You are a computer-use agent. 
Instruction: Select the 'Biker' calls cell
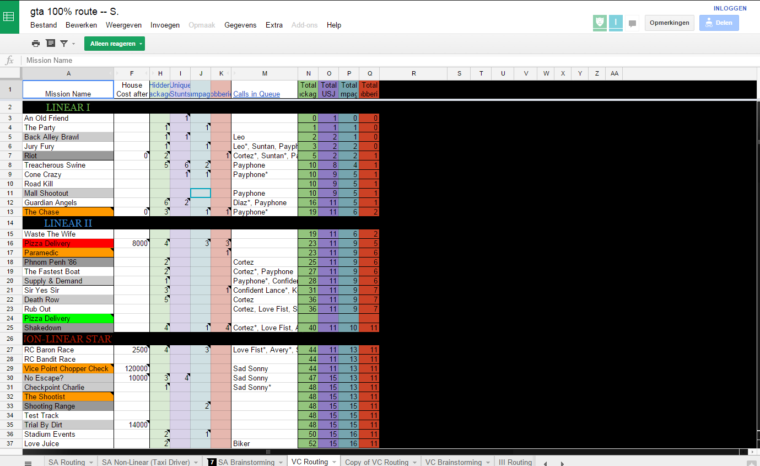click(x=265, y=444)
